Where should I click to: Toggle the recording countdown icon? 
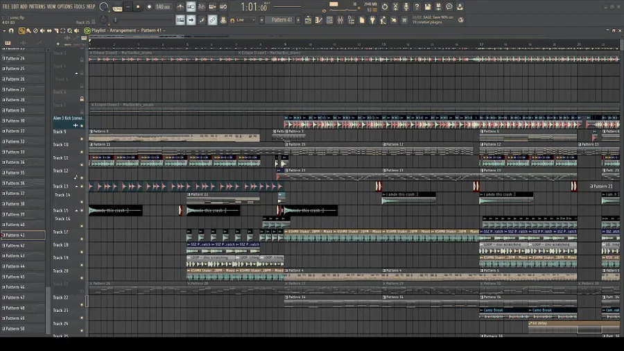point(202,7)
